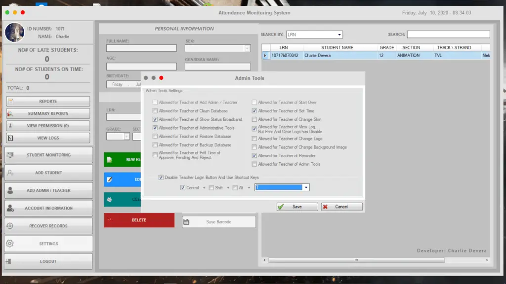Open the Reports panel via its icon
506x284 pixels.
click(11, 101)
